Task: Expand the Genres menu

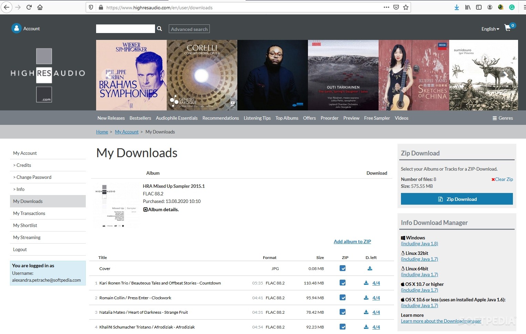Action: 503,118
